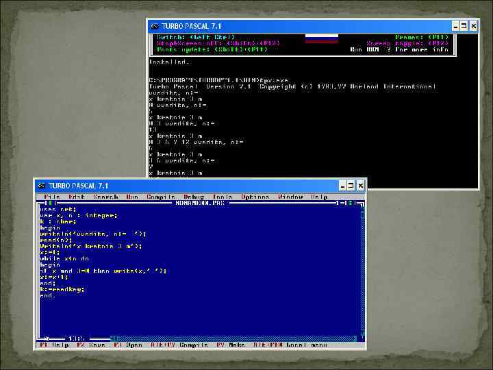This screenshot has width=493, height=370.
Task: Click the NONAME00.PAS editor title
Action: [200, 203]
